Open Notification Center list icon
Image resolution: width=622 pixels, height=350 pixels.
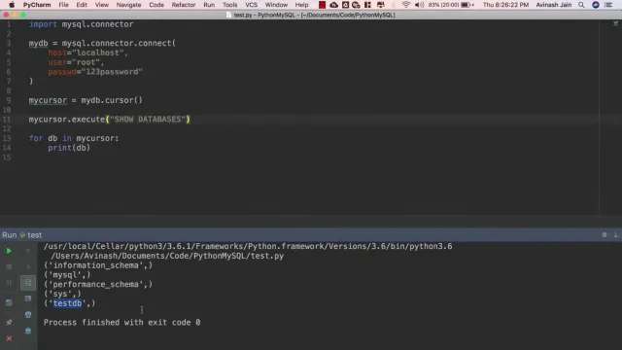tap(608, 5)
